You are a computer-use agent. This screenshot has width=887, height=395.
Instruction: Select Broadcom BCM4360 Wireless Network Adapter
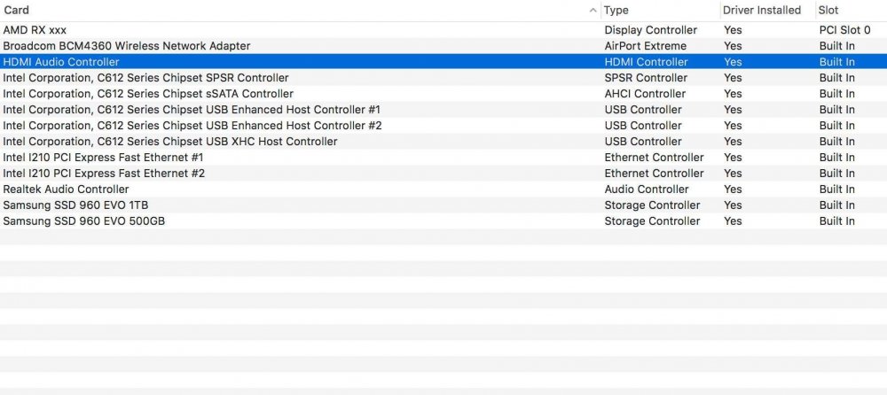(x=443, y=46)
